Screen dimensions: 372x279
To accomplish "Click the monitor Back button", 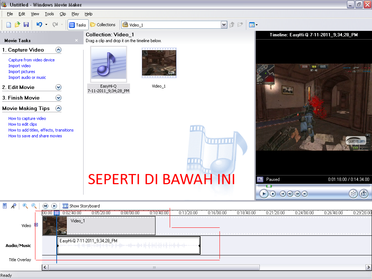I will [x=283, y=194].
